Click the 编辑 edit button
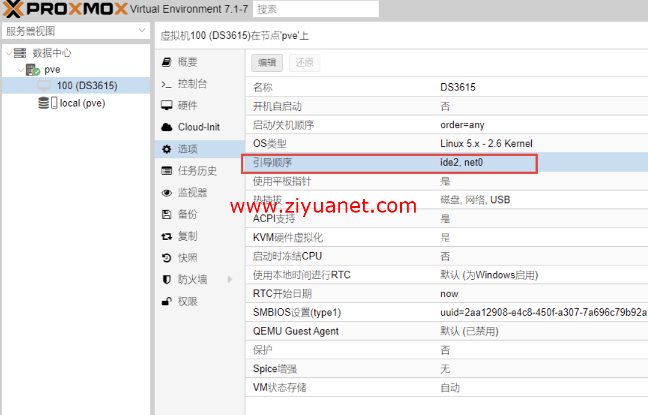 [267, 63]
